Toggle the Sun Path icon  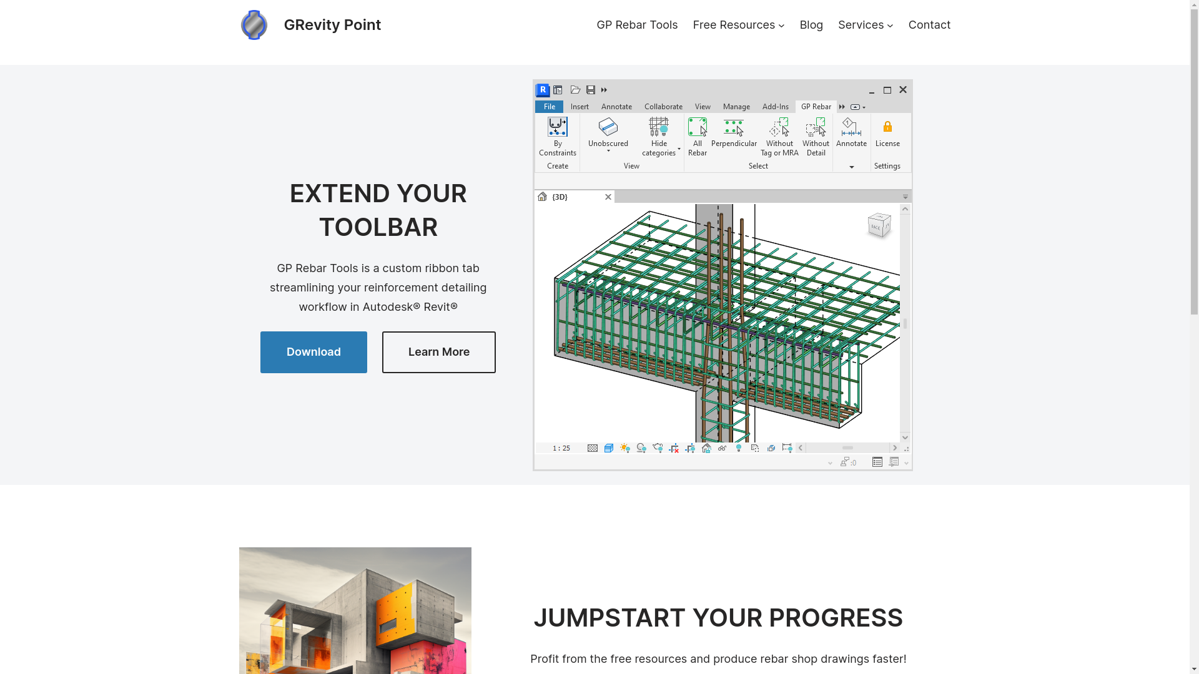click(x=625, y=448)
